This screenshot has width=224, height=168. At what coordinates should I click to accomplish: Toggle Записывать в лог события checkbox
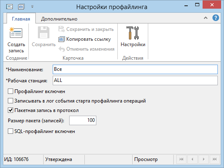[x=10, y=101]
